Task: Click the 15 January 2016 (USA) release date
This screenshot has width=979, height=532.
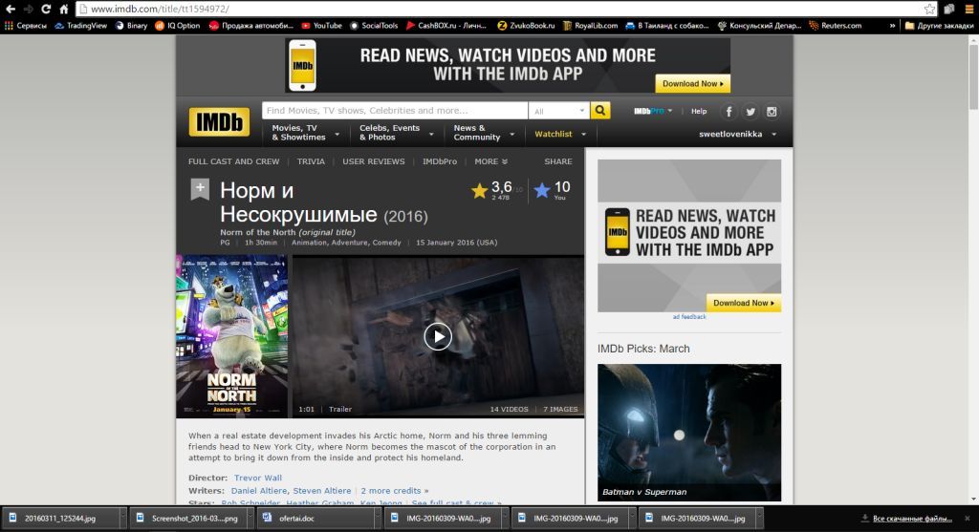Action: coord(456,243)
